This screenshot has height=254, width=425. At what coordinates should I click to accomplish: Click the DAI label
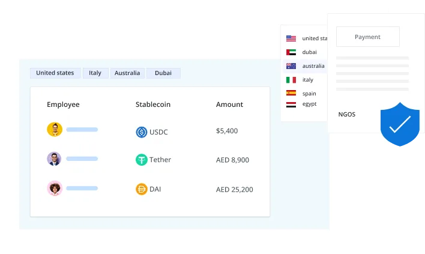(155, 189)
